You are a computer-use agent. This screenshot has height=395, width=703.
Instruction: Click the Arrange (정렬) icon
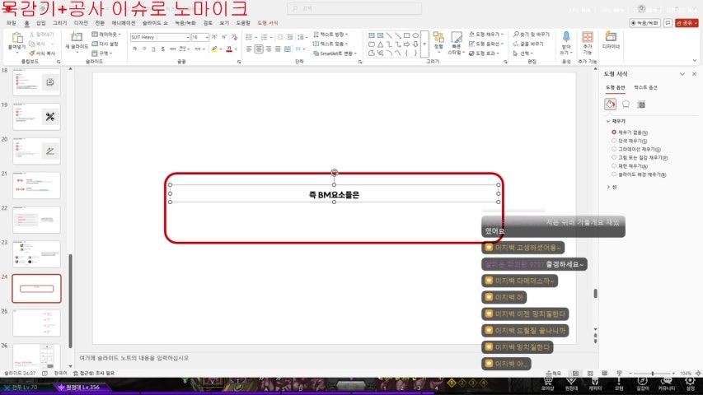tap(438, 39)
